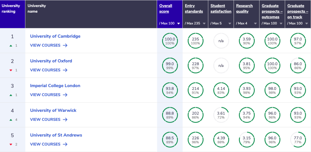Click Cambridge's 100.0 overall score circle
The height and width of the screenshot is (152, 311).
170,41
